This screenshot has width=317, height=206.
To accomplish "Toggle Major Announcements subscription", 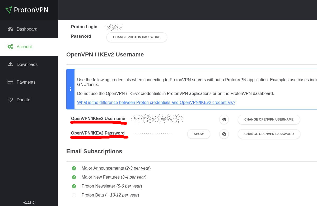I will pyautogui.click(x=74, y=168).
